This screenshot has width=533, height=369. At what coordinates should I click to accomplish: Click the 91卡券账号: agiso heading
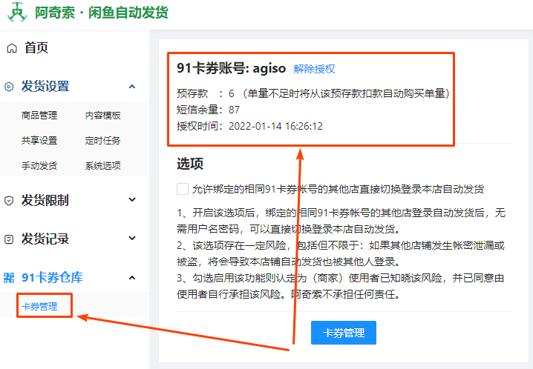tap(231, 68)
